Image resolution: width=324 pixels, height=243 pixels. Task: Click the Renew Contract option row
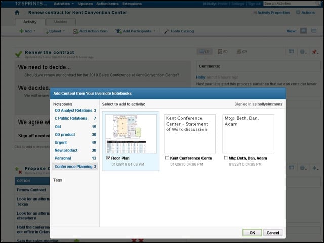(x=31, y=190)
